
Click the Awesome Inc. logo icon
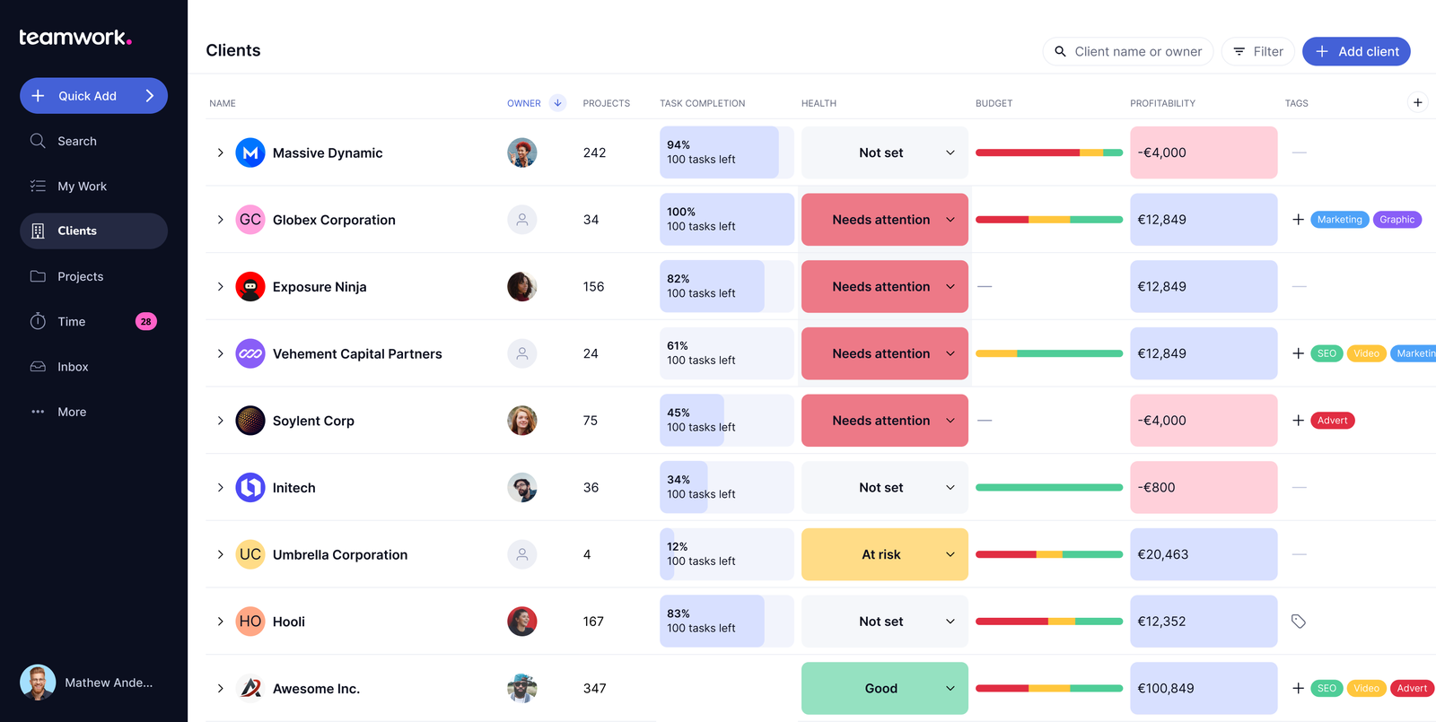tap(250, 689)
